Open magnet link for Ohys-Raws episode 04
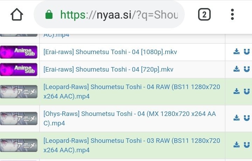Image resolution: width=252 pixels, height=161 pixels. [x=247, y=118]
